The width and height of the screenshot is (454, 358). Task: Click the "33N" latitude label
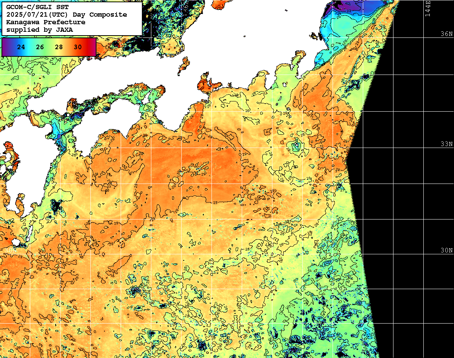pyautogui.click(x=446, y=144)
